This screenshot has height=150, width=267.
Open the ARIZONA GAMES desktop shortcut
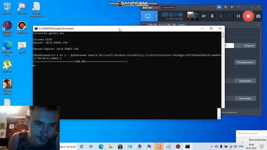[7, 29]
